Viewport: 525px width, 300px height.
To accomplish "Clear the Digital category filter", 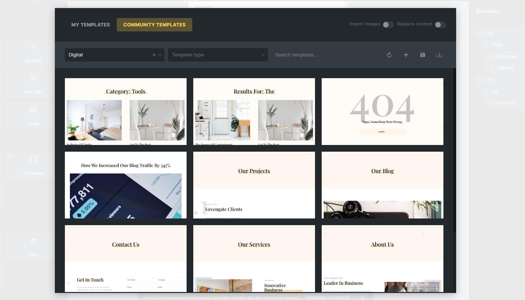I will coord(154,55).
